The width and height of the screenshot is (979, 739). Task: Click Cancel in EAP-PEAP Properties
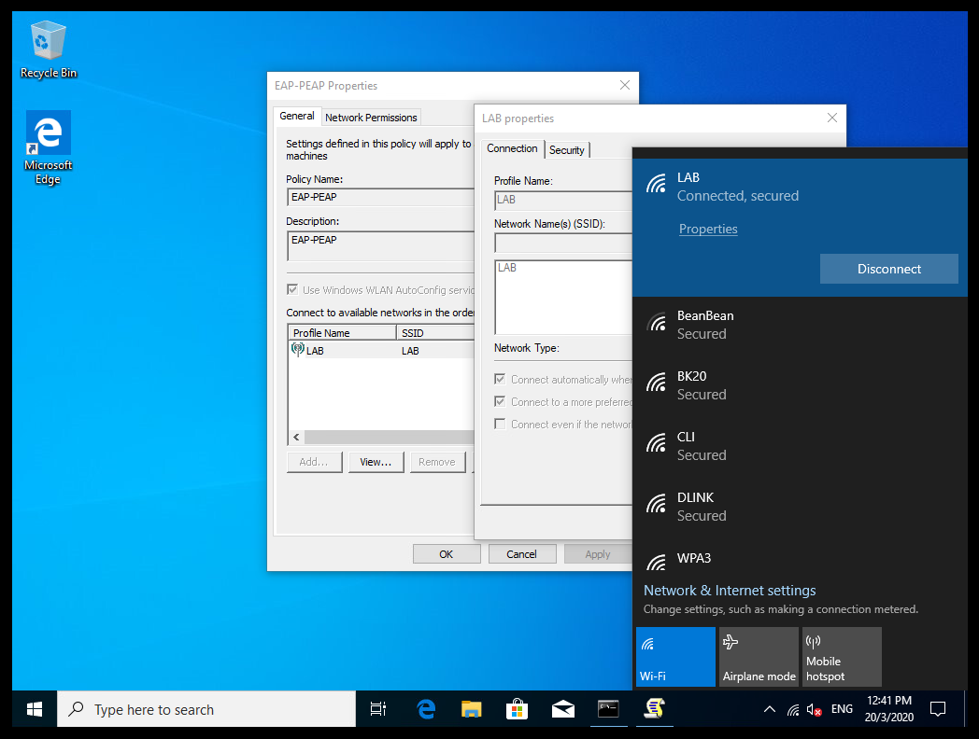pos(522,553)
